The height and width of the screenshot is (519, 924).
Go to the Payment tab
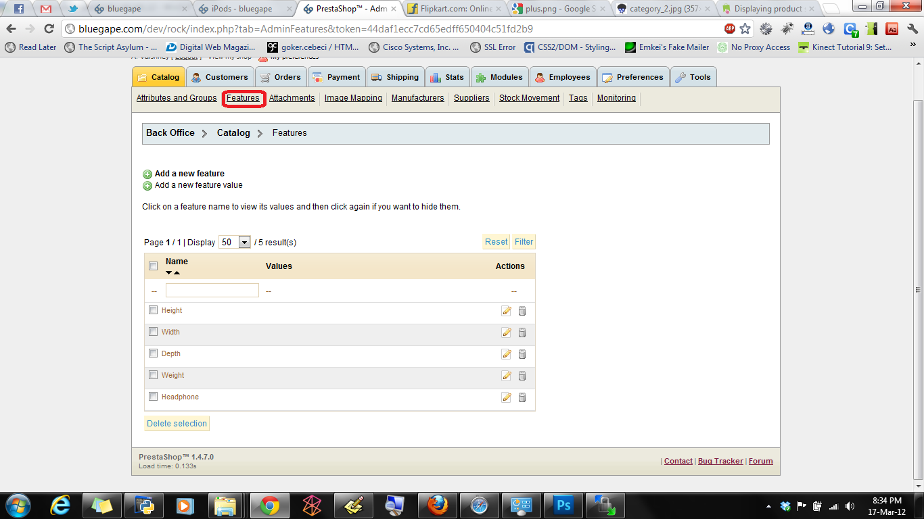337,77
